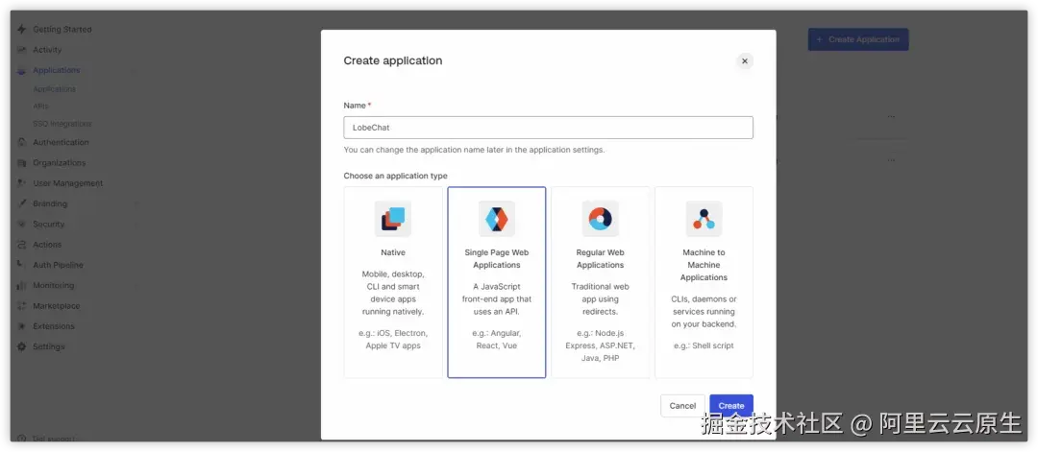
Task: Click the Organizations sidebar icon
Action: click(x=22, y=162)
